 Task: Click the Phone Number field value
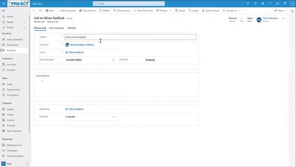tap(74, 60)
